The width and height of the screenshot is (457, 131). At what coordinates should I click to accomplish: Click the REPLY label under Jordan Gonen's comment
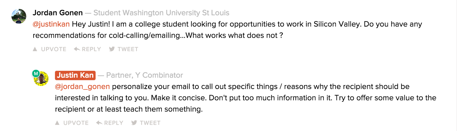(91, 49)
